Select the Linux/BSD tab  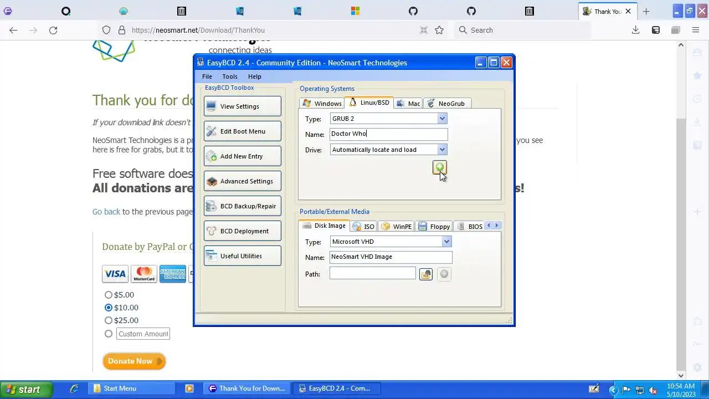tap(369, 103)
